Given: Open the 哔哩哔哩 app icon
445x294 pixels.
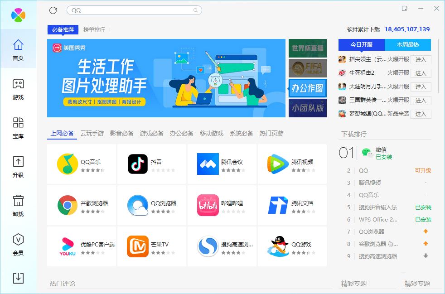Looking at the screenshot, I should pyautogui.click(x=208, y=206).
